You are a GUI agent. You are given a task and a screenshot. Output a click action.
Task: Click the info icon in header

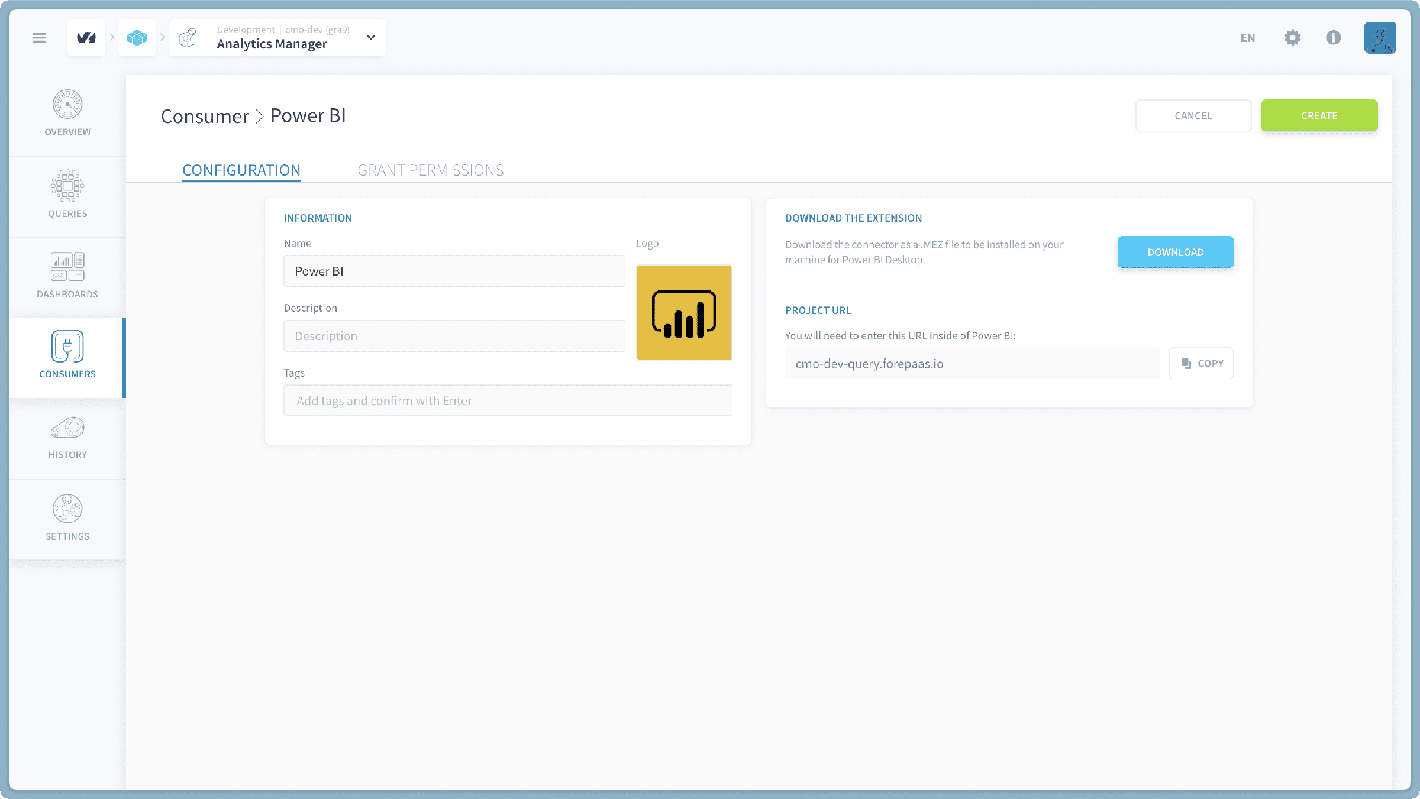click(x=1334, y=38)
